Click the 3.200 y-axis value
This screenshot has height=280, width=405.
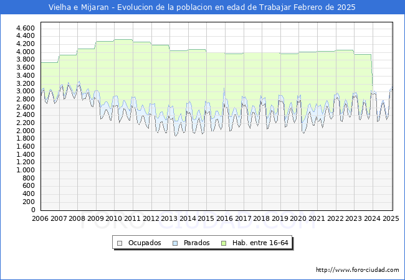coord(26,83)
